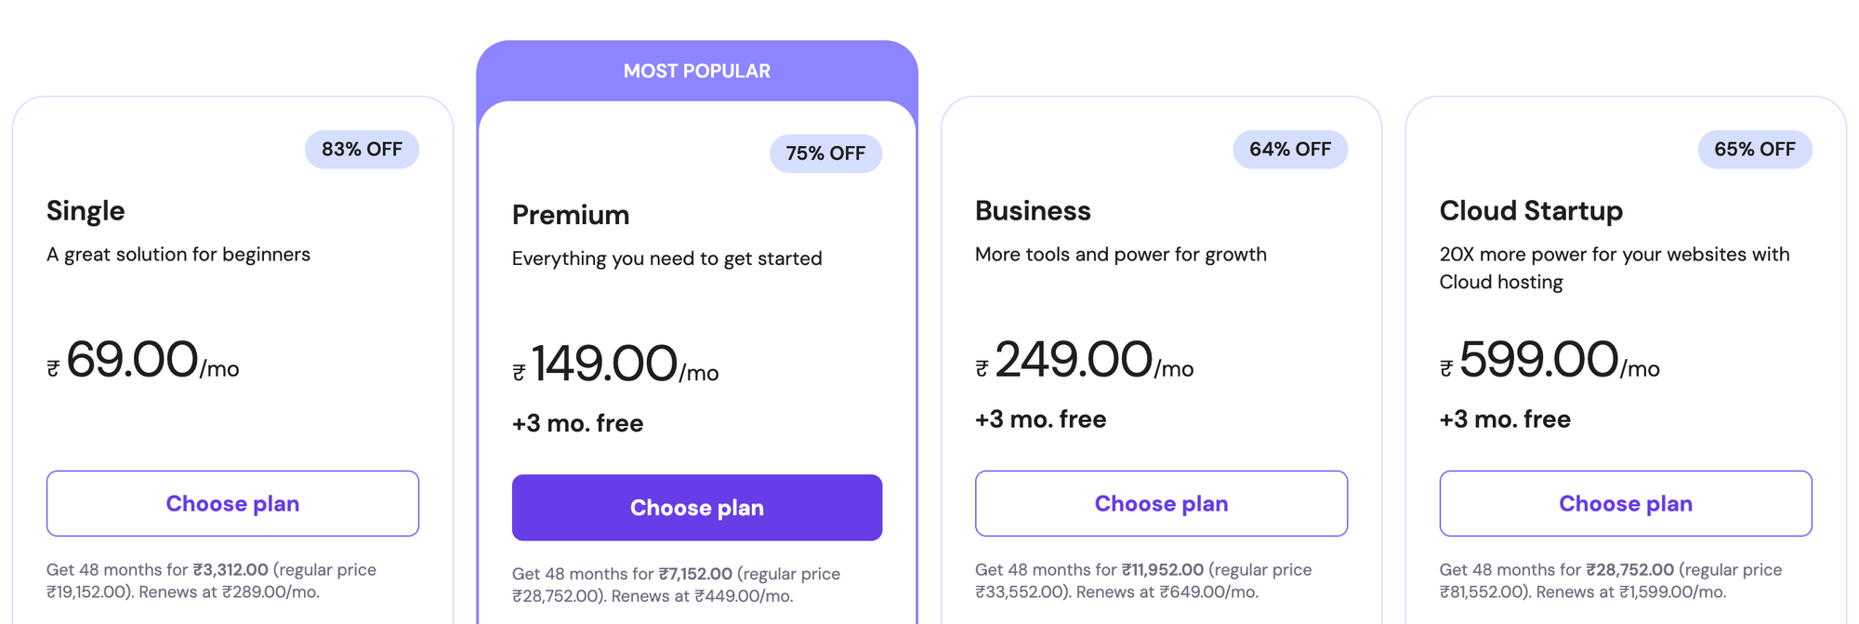
Task: Click Choose plan for the Business plan
Action: pos(1161,503)
